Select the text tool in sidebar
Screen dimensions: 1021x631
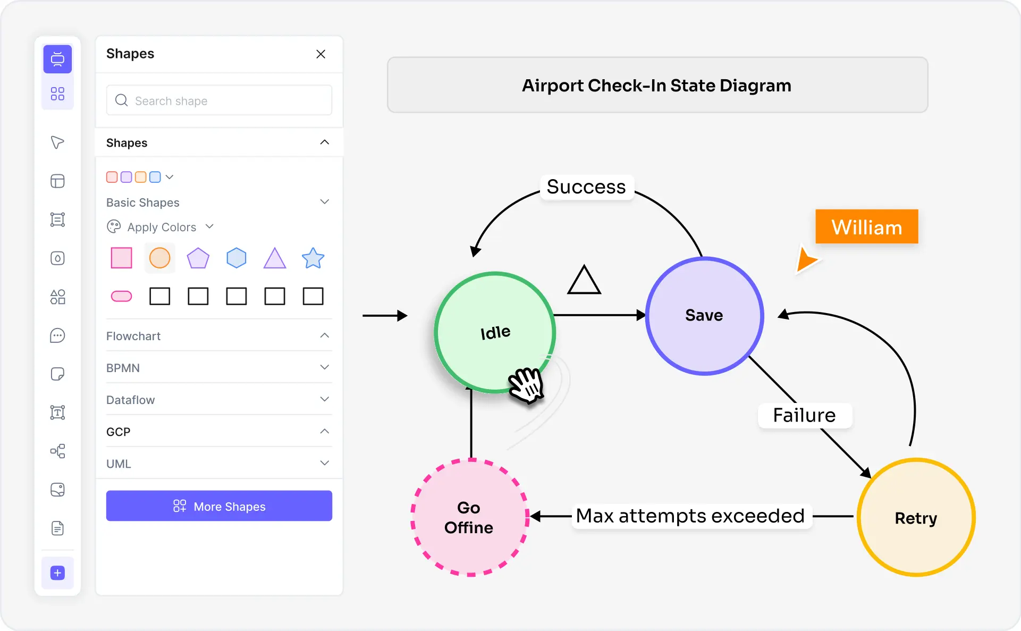pyautogui.click(x=57, y=413)
